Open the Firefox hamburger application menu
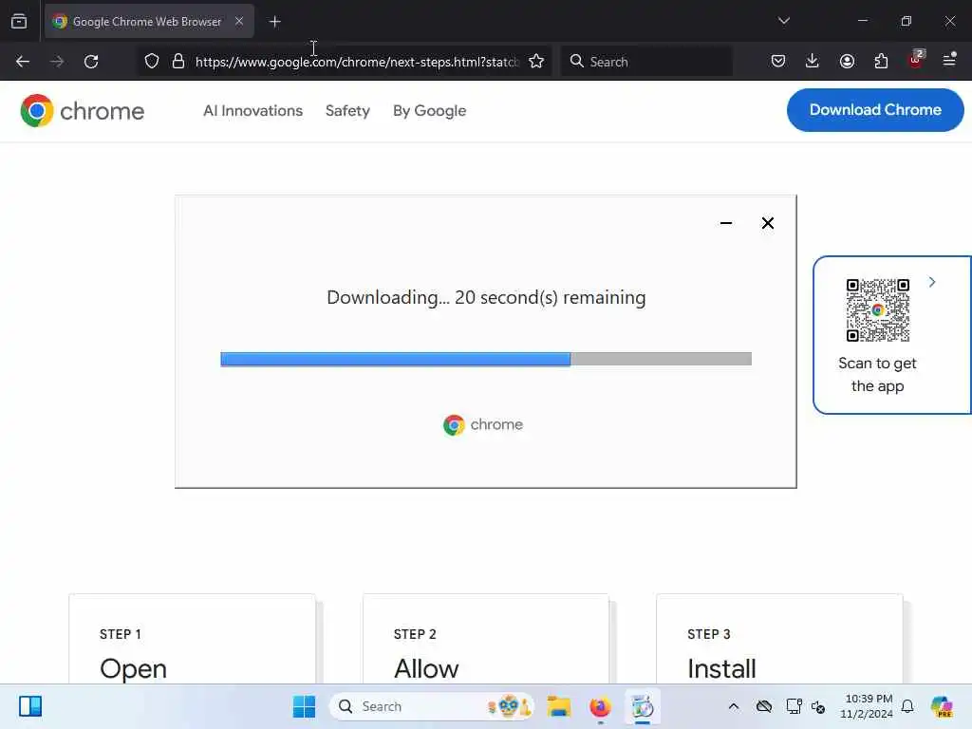Image resolution: width=972 pixels, height=729 pixels. click(x=949, y=60)
